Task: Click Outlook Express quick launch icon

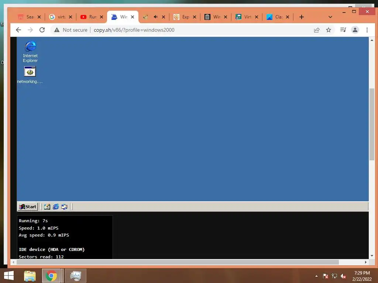Action: (64, 207)
